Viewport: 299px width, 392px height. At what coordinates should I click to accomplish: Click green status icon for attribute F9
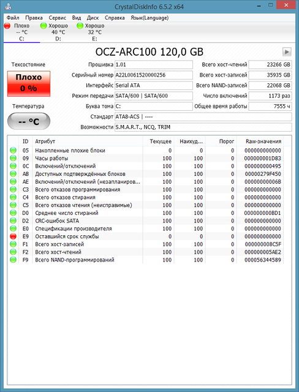(x=13, y=260)
